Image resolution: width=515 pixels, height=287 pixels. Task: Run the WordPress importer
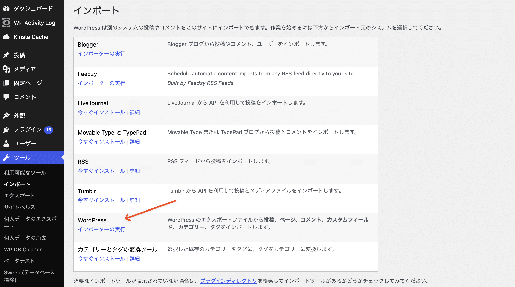point(101,229)
